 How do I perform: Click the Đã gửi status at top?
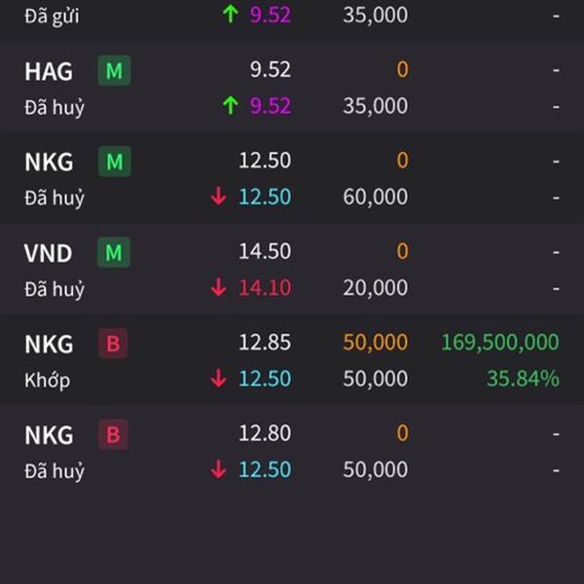point(54,15)
